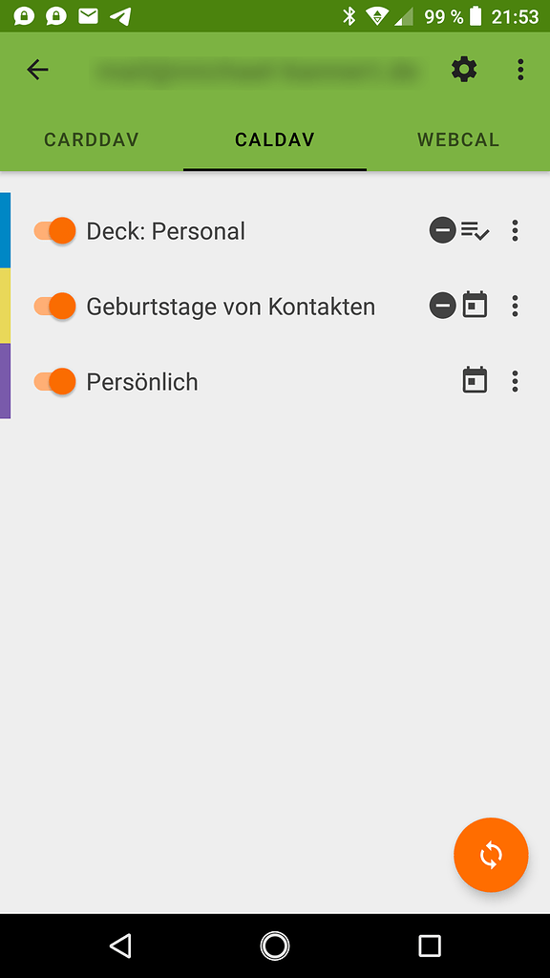Screen dimensions: 550x978
Task: Click the calendar icon beside Persönlich
Action: pyautogui.click(x=475, y=381)
